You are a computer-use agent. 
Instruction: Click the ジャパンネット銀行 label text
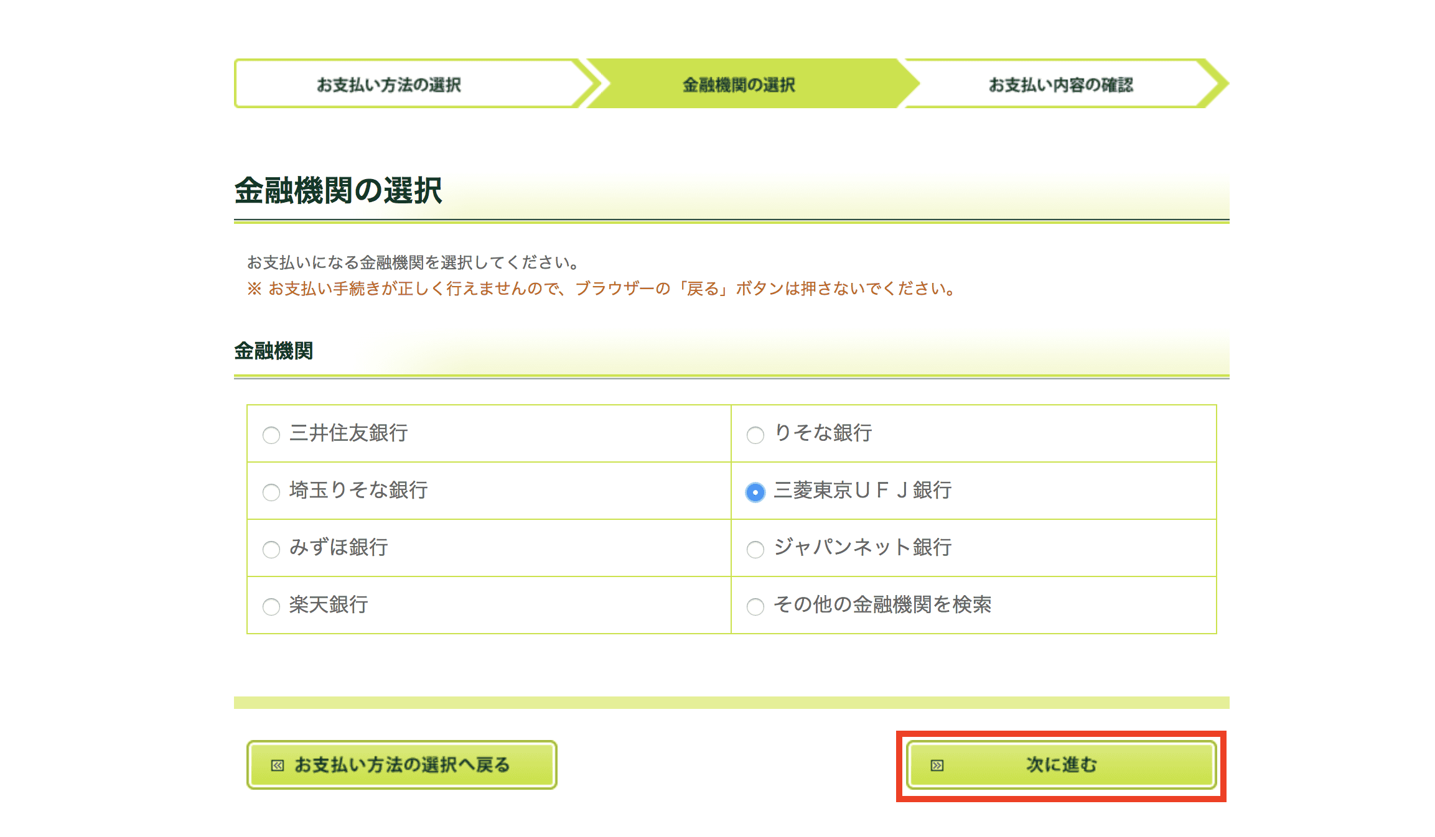[x=862, y=547]
